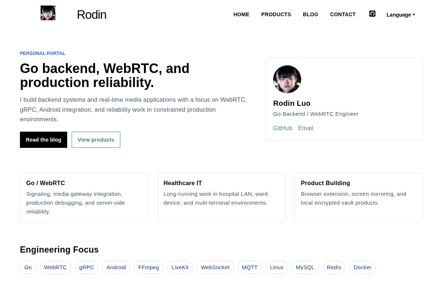The width and height of the screenshot is (443, 295).
Task: Open the PRODUCTS menu item
Action: tap(276, 14)
